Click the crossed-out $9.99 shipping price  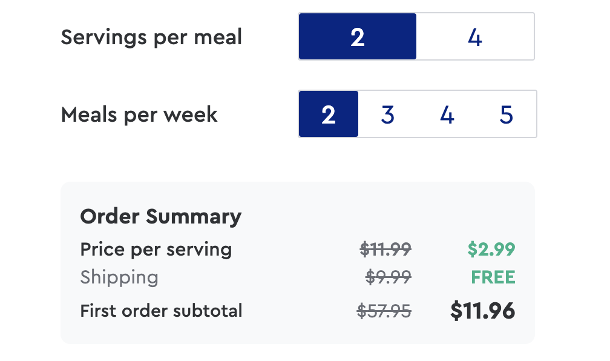point(387,277)
